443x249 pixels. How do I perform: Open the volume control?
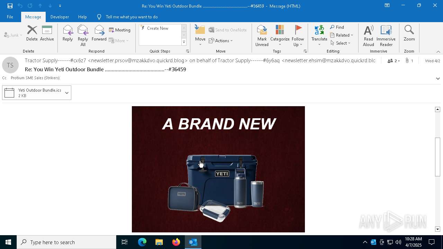(398, 242)
